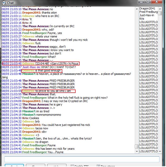
Task: Click the 21:03:51 "FRED FREDBURGER" message
Action: pos(62,84)
